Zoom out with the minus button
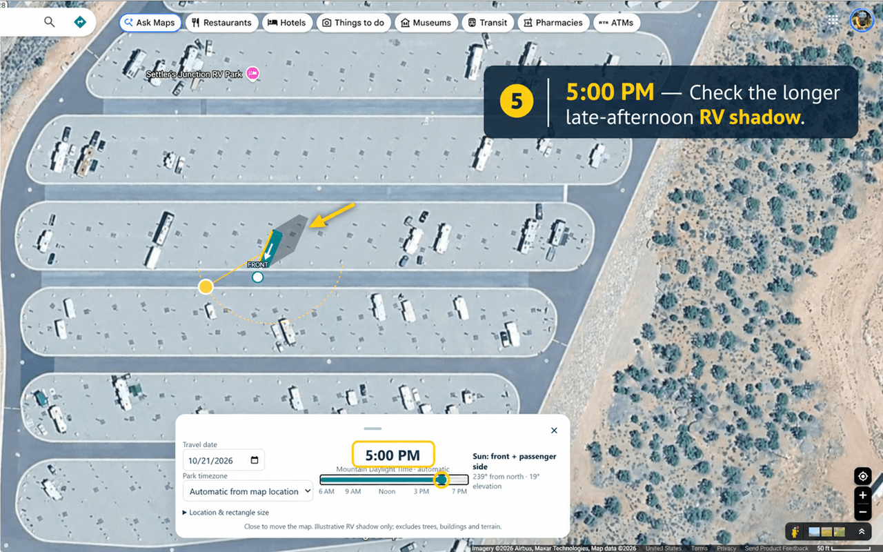The image size is (883, 552). tap(862, 513)
